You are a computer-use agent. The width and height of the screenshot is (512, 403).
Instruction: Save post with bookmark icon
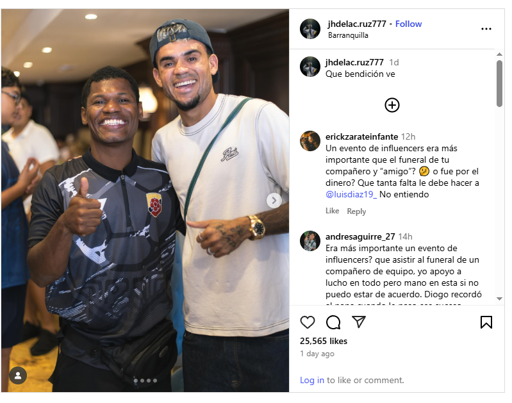coord(486,322)
